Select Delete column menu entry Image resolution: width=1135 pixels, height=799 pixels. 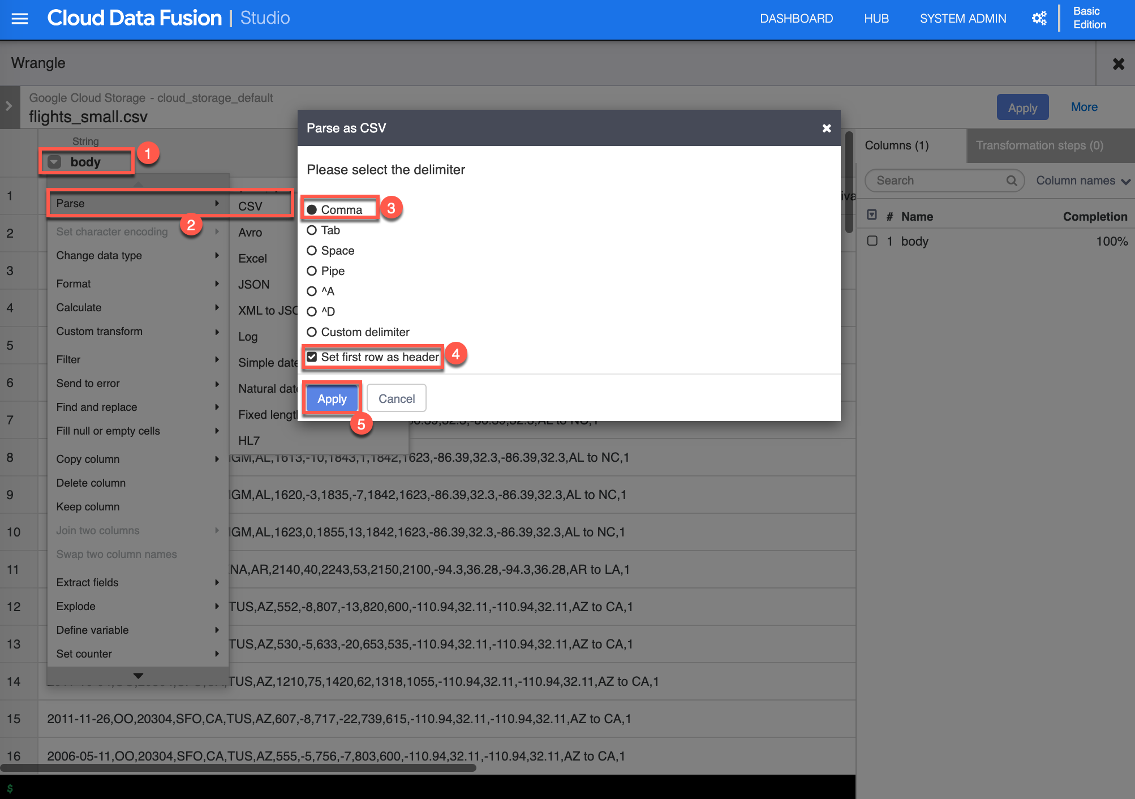click(x=91, y=483)
